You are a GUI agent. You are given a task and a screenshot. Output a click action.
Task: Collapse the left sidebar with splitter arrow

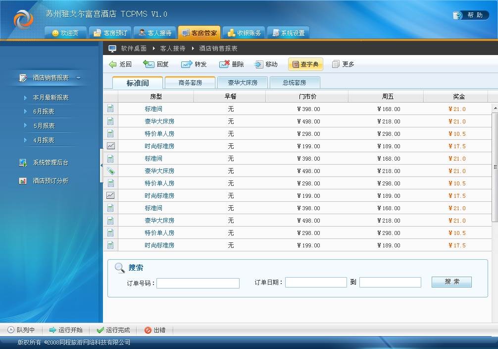[x=101, y=166]
